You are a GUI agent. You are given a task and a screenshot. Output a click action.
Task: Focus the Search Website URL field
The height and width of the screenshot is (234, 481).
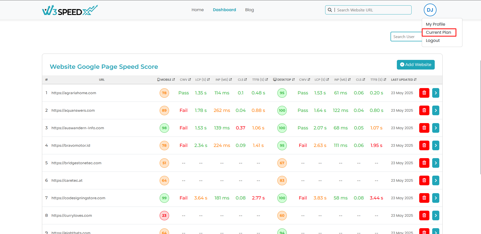(372, 10)
